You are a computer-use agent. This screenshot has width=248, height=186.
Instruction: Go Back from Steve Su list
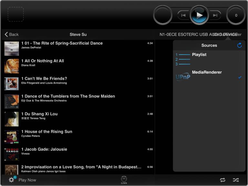tap(12, 34)
